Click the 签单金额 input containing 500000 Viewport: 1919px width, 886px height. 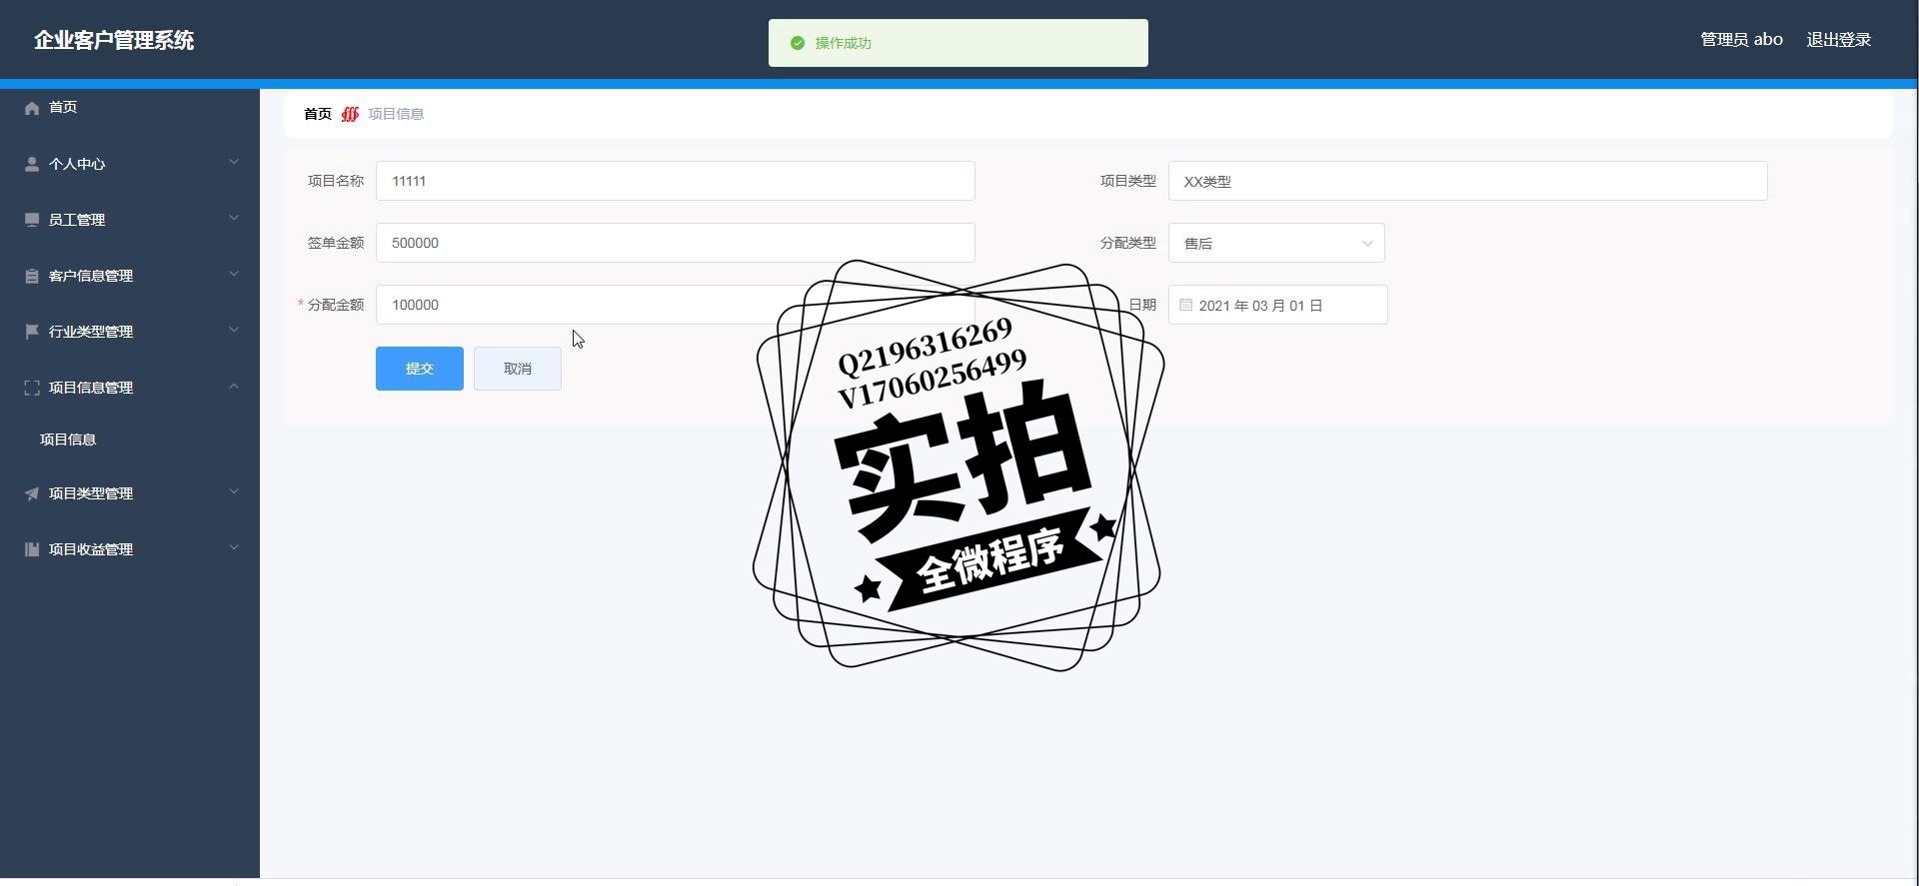point(676,243)
